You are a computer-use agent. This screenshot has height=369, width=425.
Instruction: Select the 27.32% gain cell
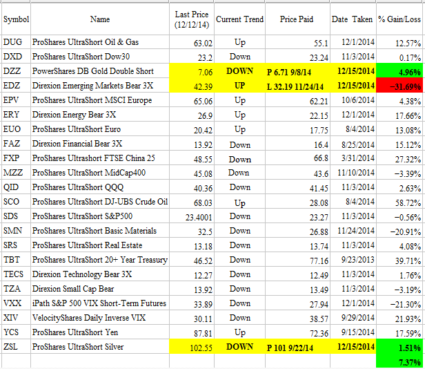coord(399,158)
